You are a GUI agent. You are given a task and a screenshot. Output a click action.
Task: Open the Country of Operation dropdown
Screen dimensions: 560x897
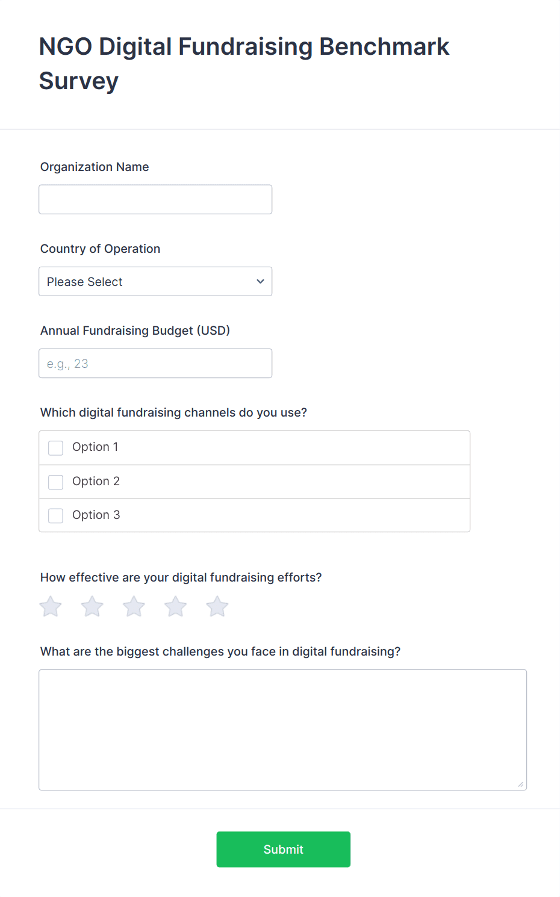[155, 281]
